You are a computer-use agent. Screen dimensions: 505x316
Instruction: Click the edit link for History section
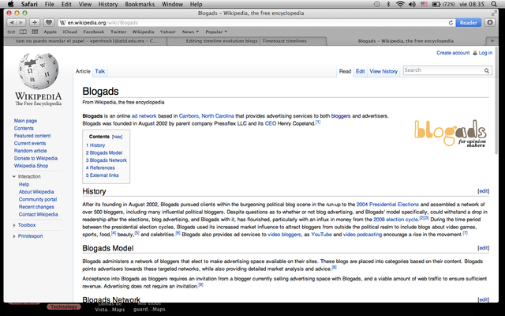coord(483,191)
